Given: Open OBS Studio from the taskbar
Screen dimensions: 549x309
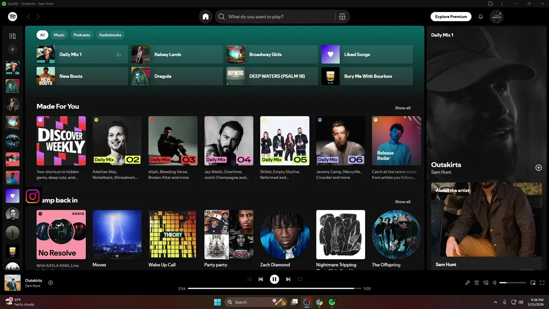Looking at the screenshot, I should (307, 302).
